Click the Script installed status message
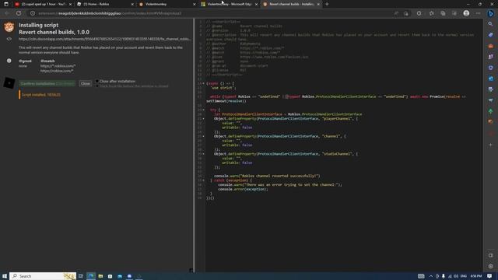Viewport: 498px width, 280px height. pos(41,95)
